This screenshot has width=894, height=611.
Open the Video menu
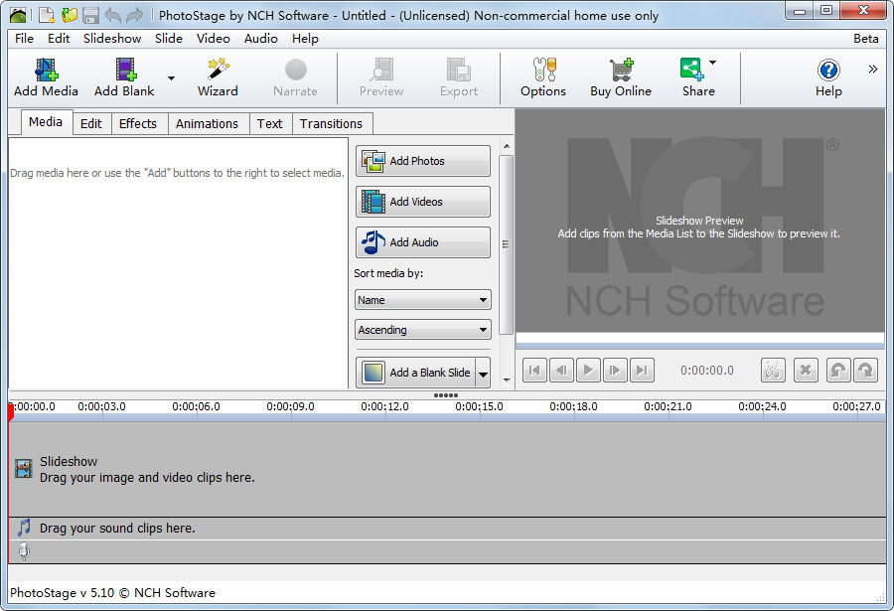214,38
